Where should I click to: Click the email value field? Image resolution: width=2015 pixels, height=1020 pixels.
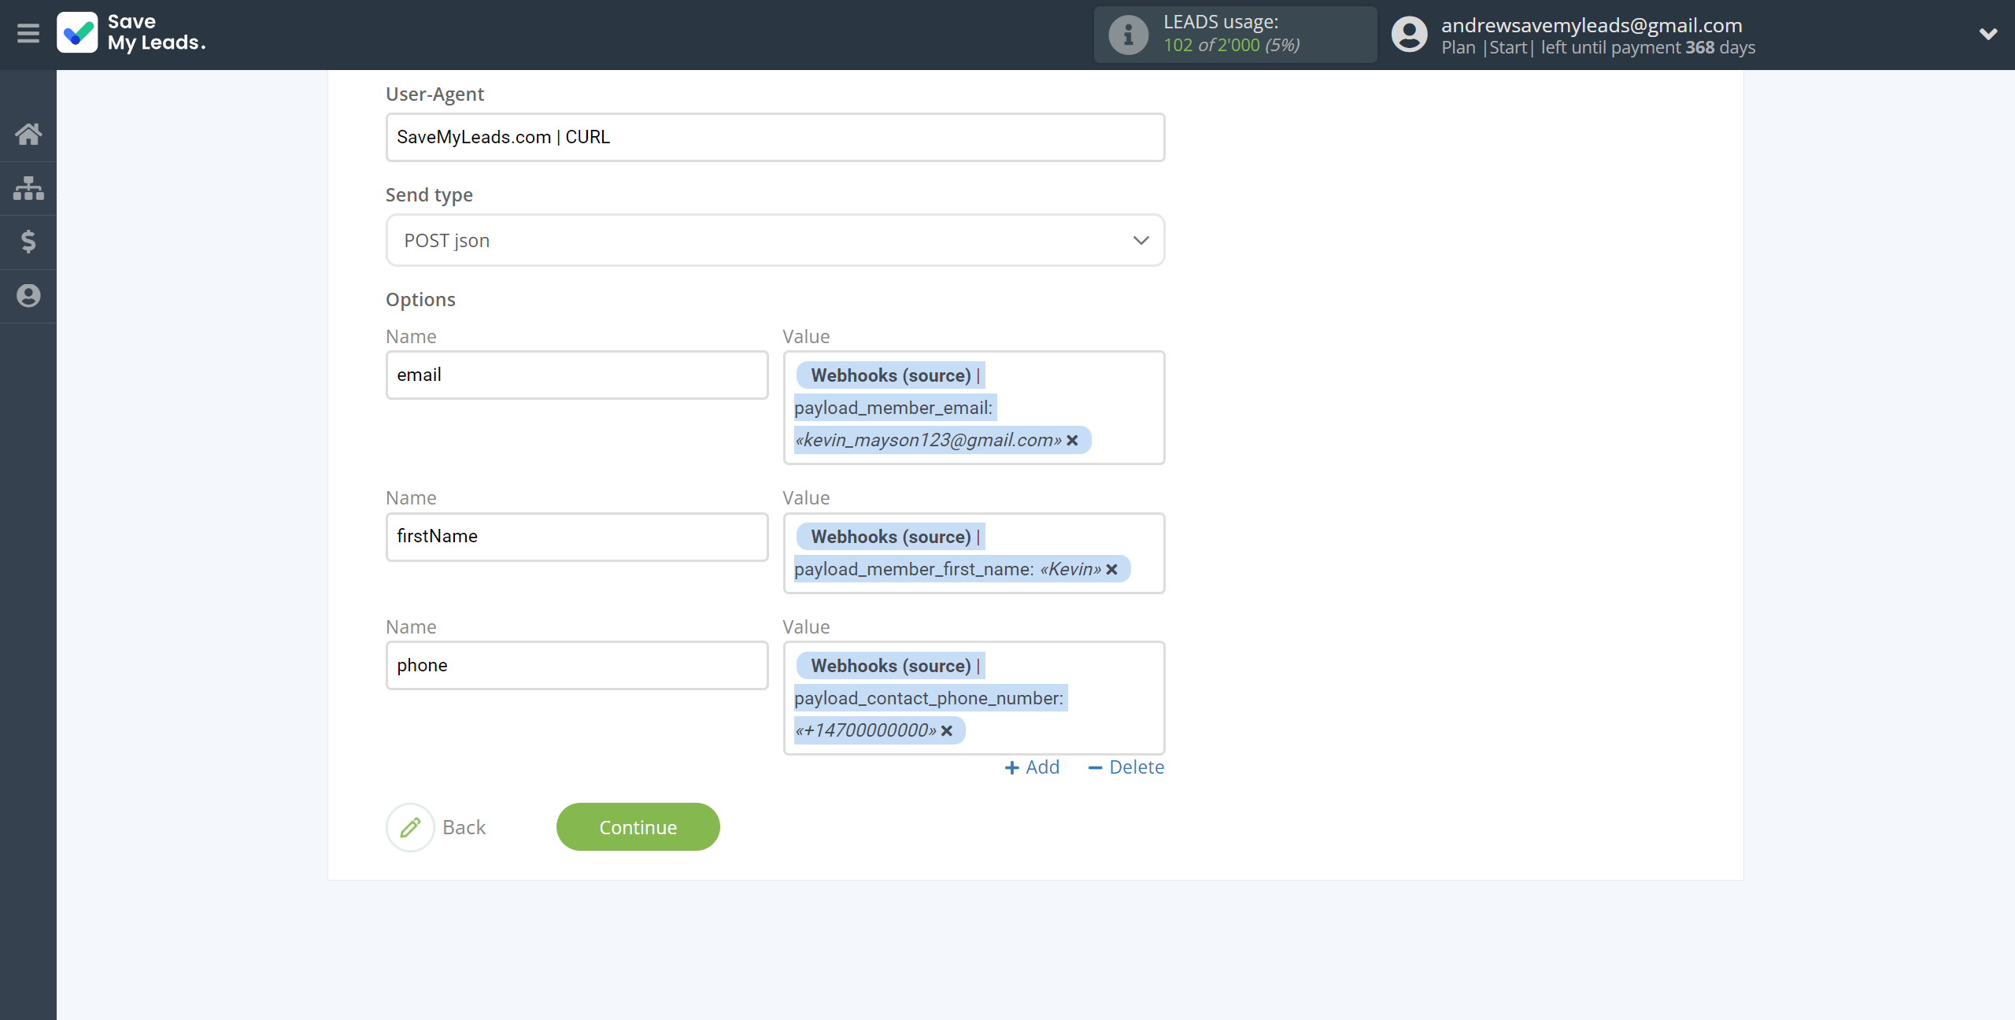(x=974, y=408)
